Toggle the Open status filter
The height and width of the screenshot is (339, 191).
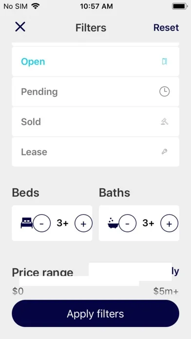(x=95, y=62)
